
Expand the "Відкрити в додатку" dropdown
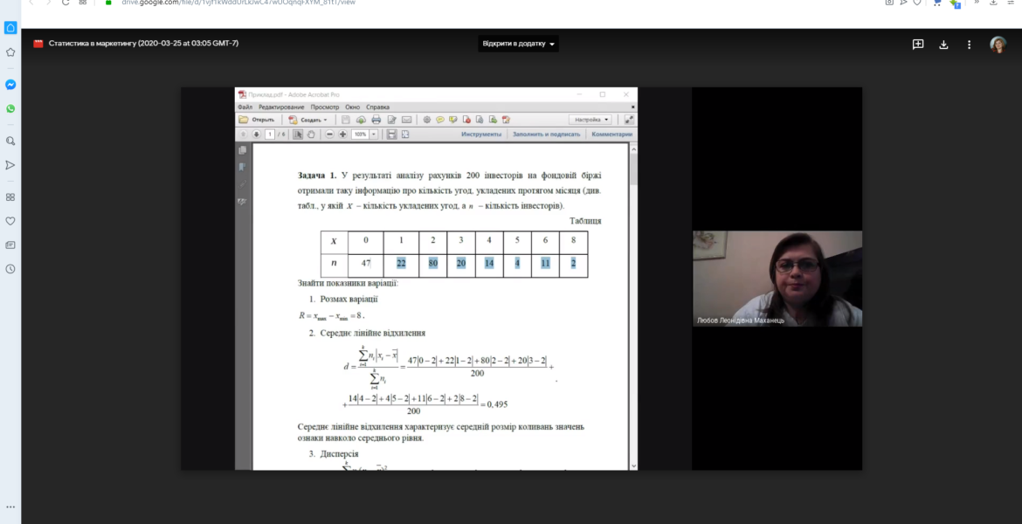pos(518,44)
